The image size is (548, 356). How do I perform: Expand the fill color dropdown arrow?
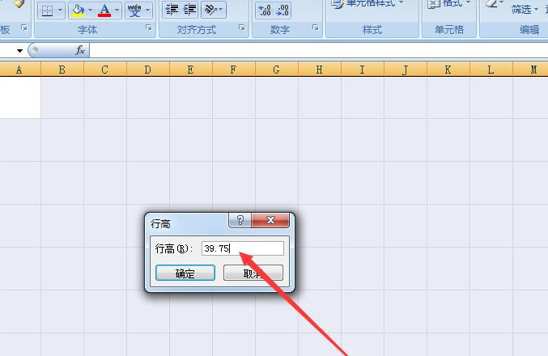90,11
